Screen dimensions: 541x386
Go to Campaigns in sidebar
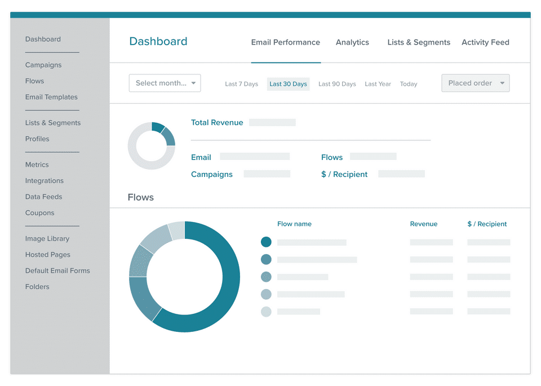click(x=43, y=65)
